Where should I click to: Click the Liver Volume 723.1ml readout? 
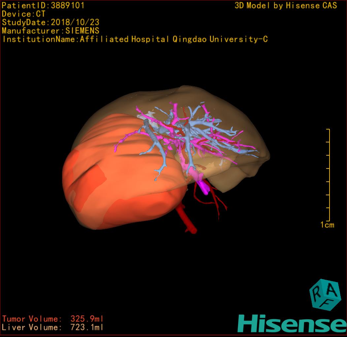53,328
